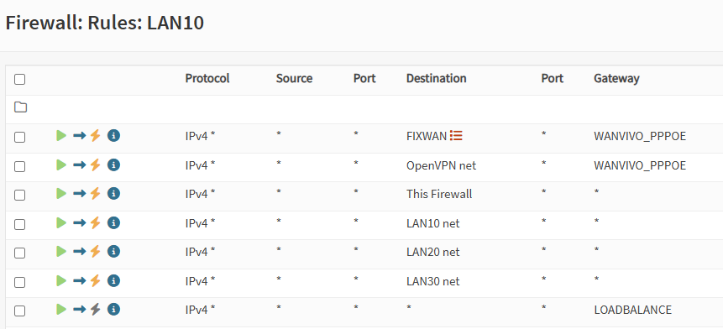
Task: Click the Gateway column header
Action: pyautogui.click(x=616, y=78)
